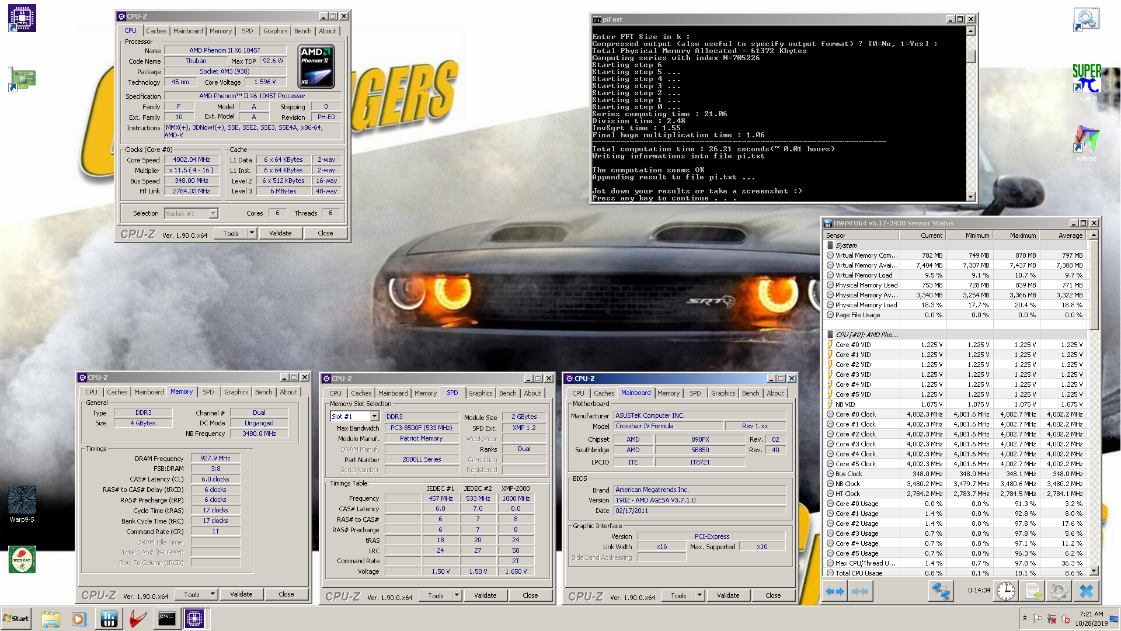Click the piFast scrollbar up arrow

(971, 31)
